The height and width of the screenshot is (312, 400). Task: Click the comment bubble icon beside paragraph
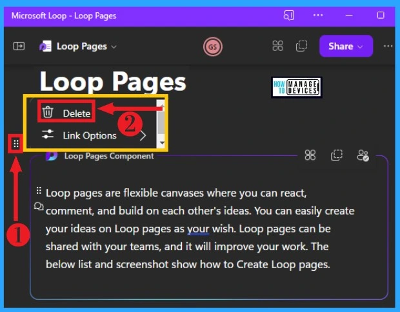[39, 206]
